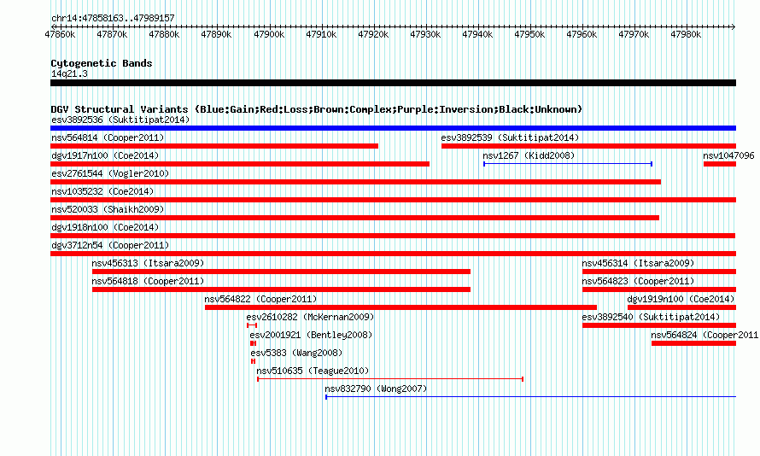760x456 pixels.
Task: Click the nsv510635 thin red span line
Action: click(390, 379)
